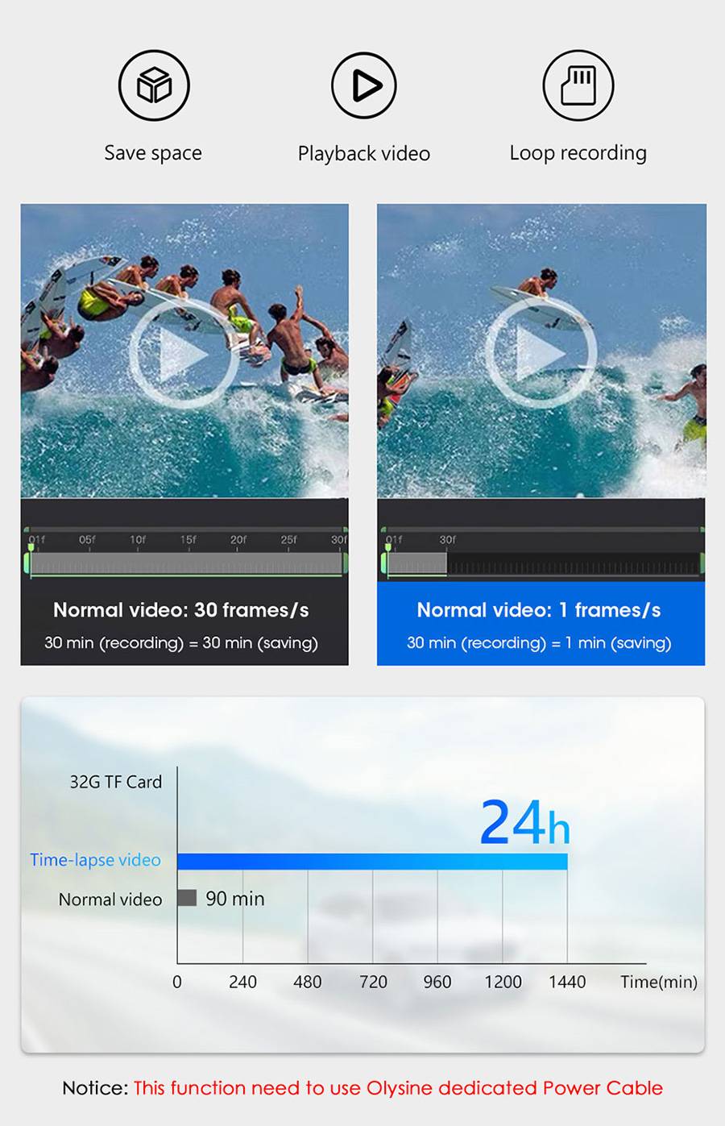The width and height of the screenshot is (725, 1126).
Task: Click the 01f marker on left timeline
Action: click(x=37, y=539)
